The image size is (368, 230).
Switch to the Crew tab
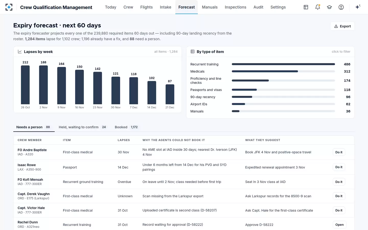(128, 7)
